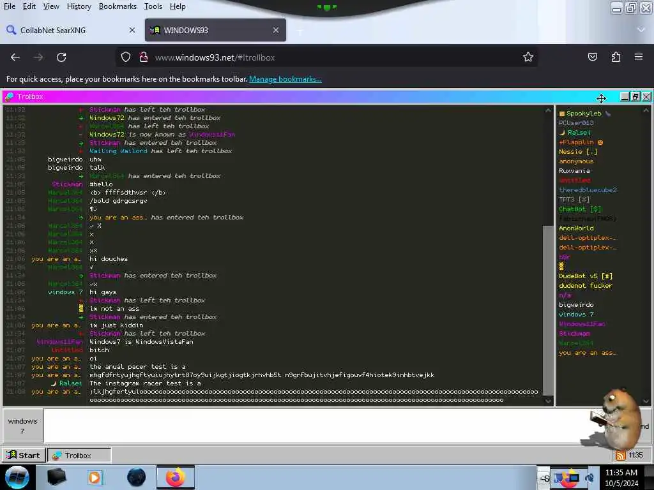Open the Tools menu
Screen dimensions: 654x490
tap(153, 6)
